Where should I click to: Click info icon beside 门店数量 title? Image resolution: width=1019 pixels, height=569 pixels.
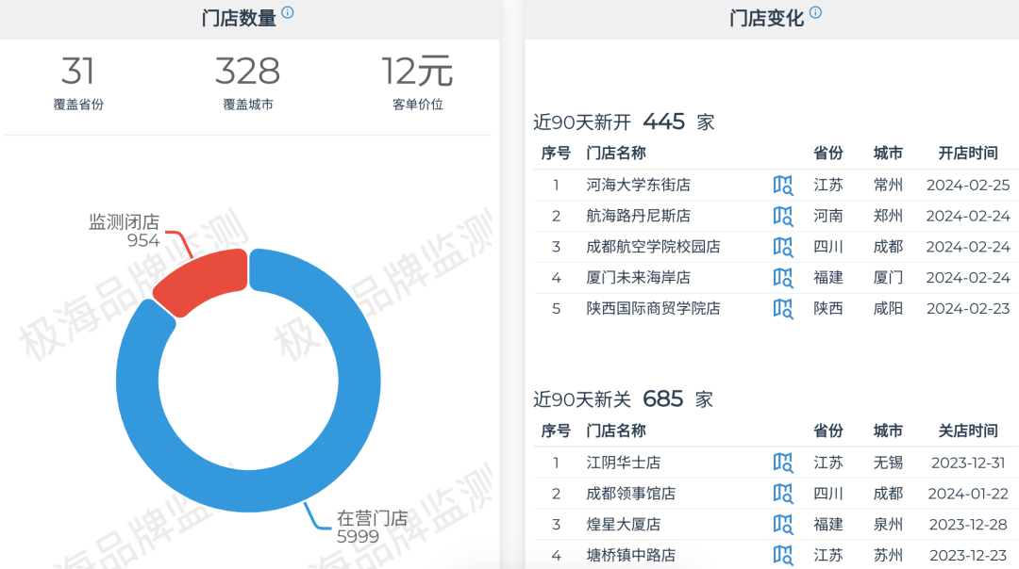pos(288,12)
